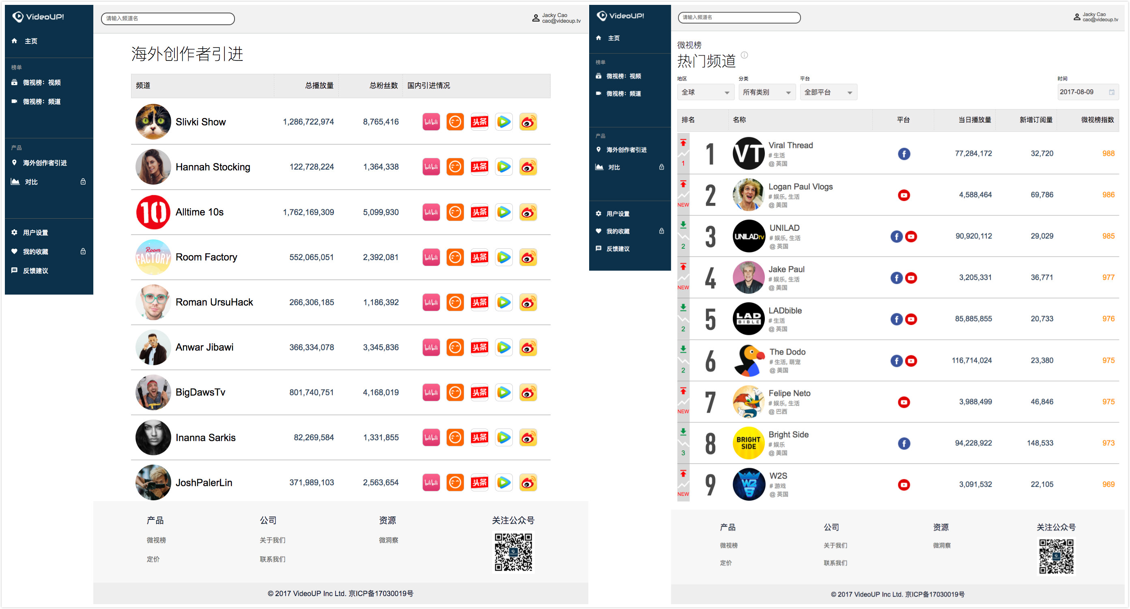The height and width of the screenshot is (609, 1130).
Task: Click 当日播放量 column header
Action: click(x=974, y=120)
